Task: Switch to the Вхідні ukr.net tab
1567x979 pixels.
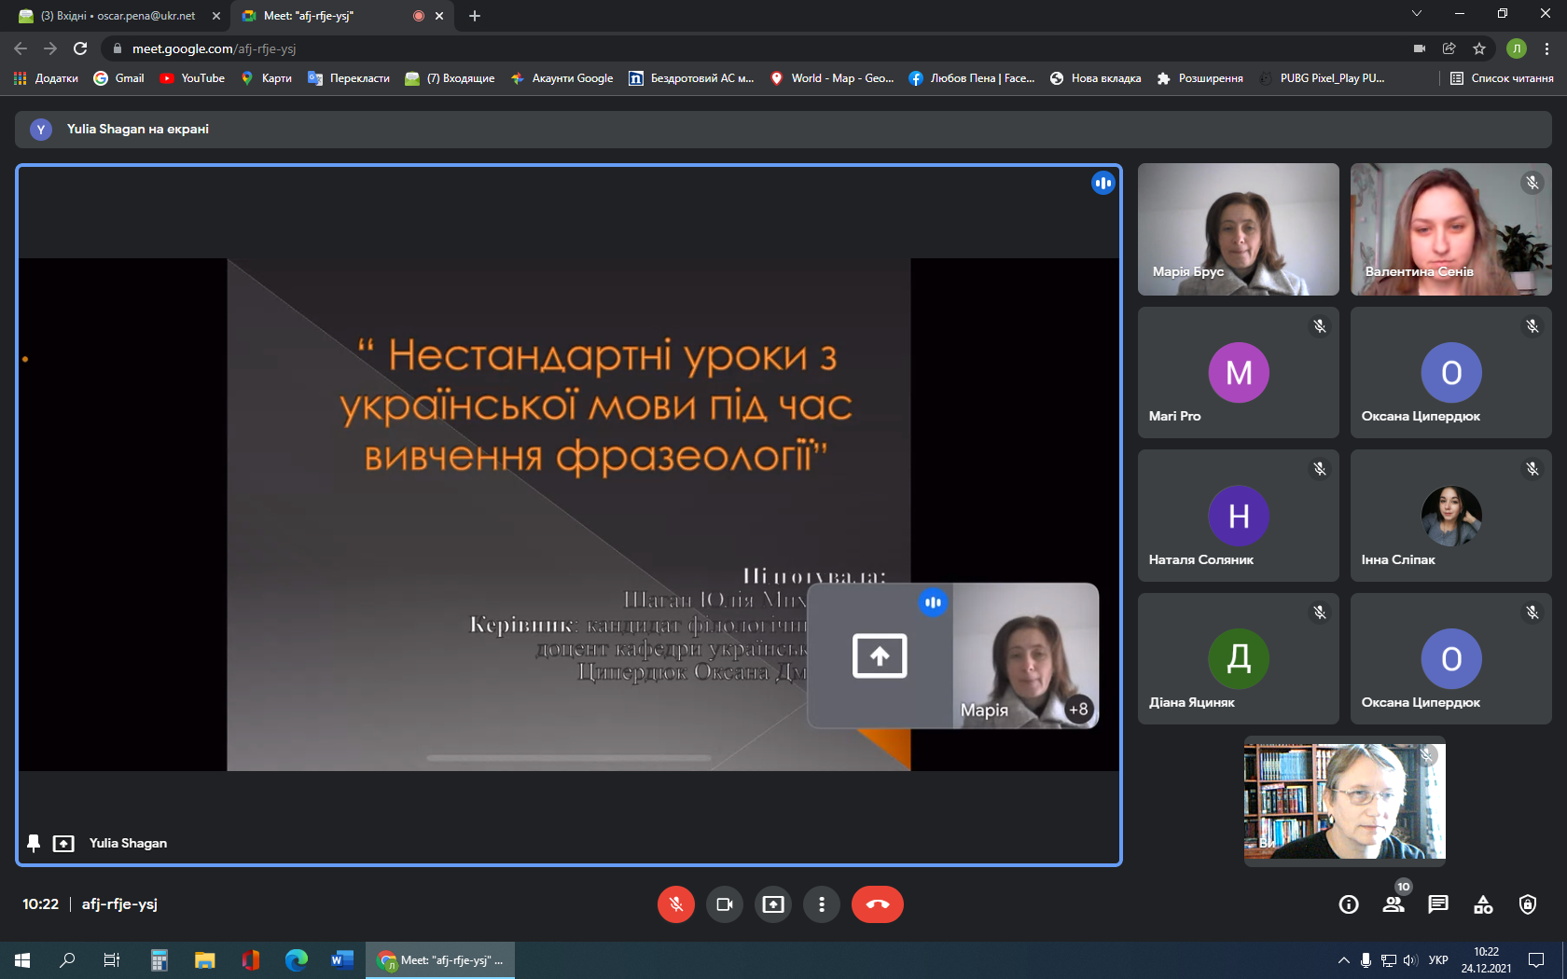Action: (118, 16)
